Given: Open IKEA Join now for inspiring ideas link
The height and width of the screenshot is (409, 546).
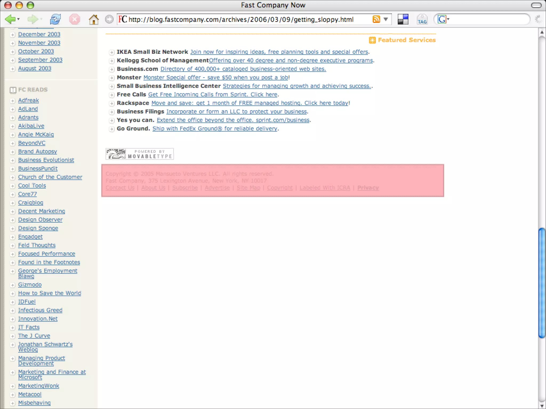Looking at the screenshot, I should [279, 52].
